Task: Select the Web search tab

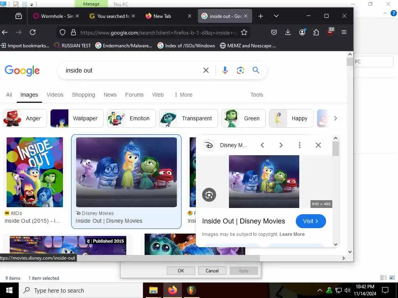Action: pyautogui.click(x=158, y=95)
